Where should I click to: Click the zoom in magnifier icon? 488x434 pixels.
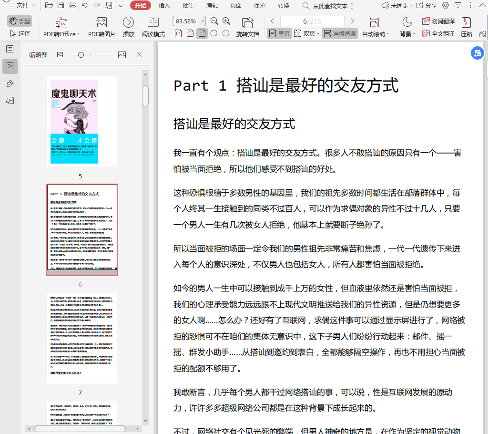(x=226, y=21)
